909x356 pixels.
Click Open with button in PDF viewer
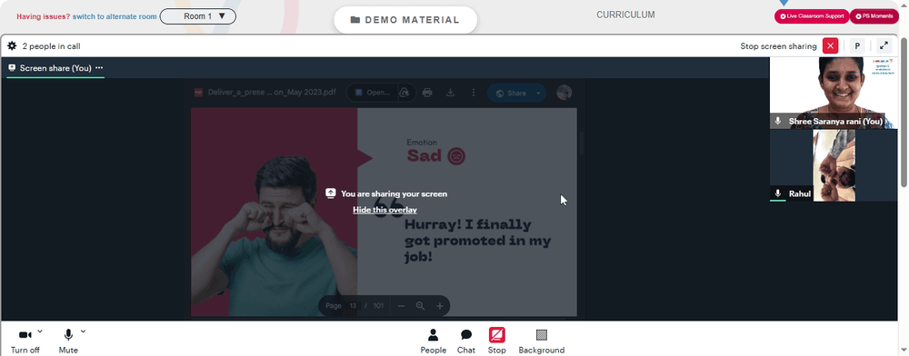click(x=372, y=93)
